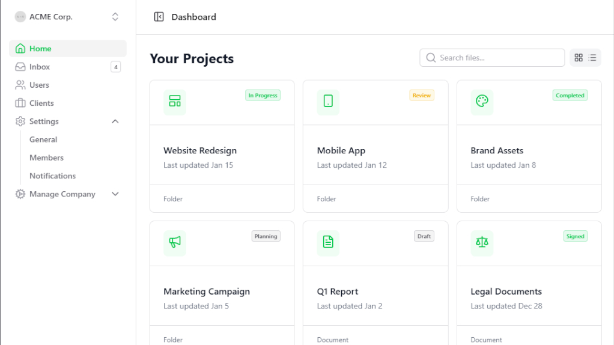The width and height of the screenshot is (614, 345).
Task: Click the In Progress status badge
Action: pyautogui.click(x=263, y=96)
